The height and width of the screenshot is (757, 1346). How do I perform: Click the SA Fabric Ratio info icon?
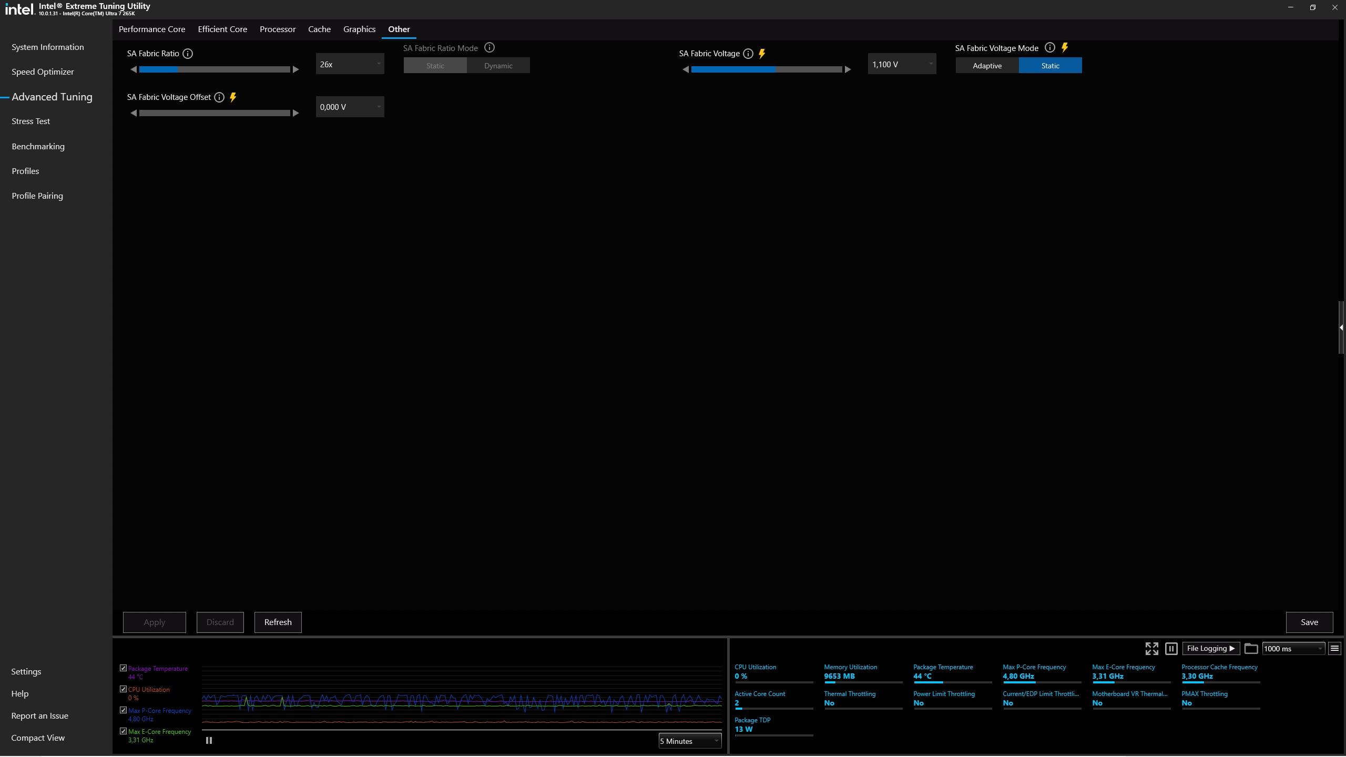point(188,54)
